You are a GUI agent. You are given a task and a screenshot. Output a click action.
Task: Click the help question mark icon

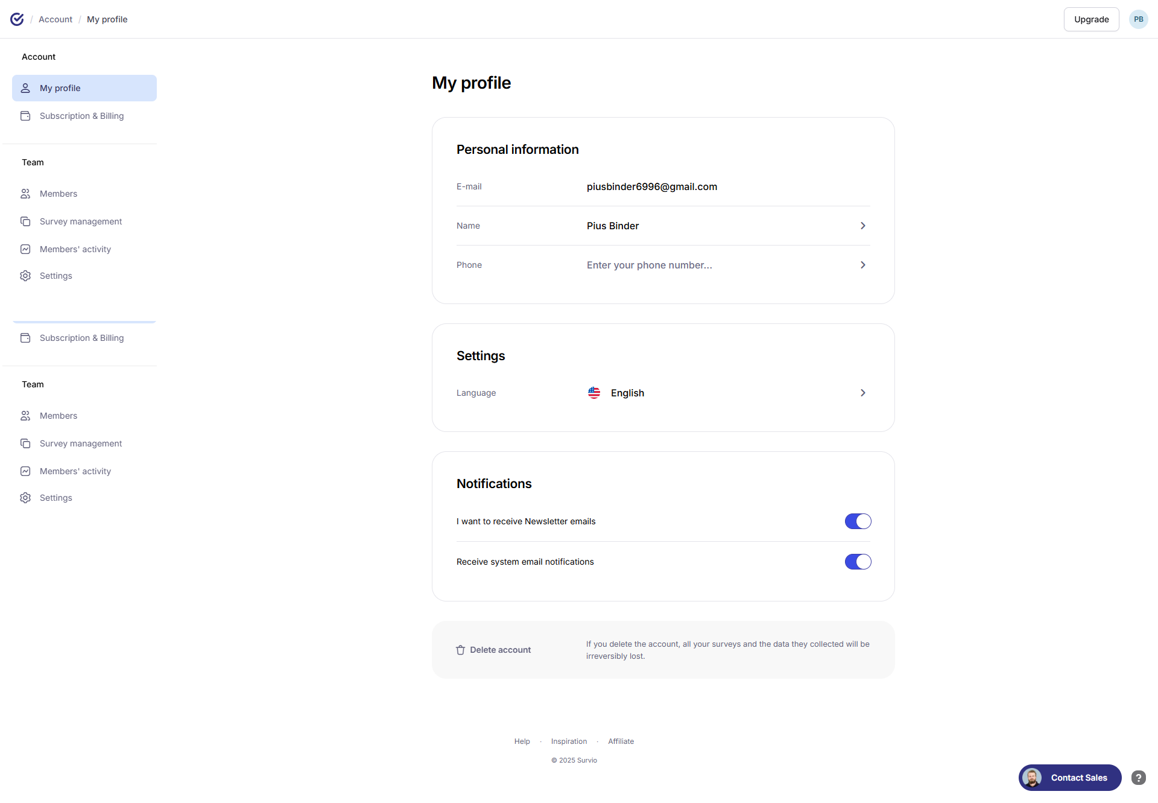1138,778
